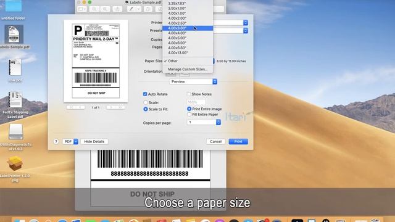Choose 4.00x4.00" paper size
Screen dimensions: 395x222
188,33
